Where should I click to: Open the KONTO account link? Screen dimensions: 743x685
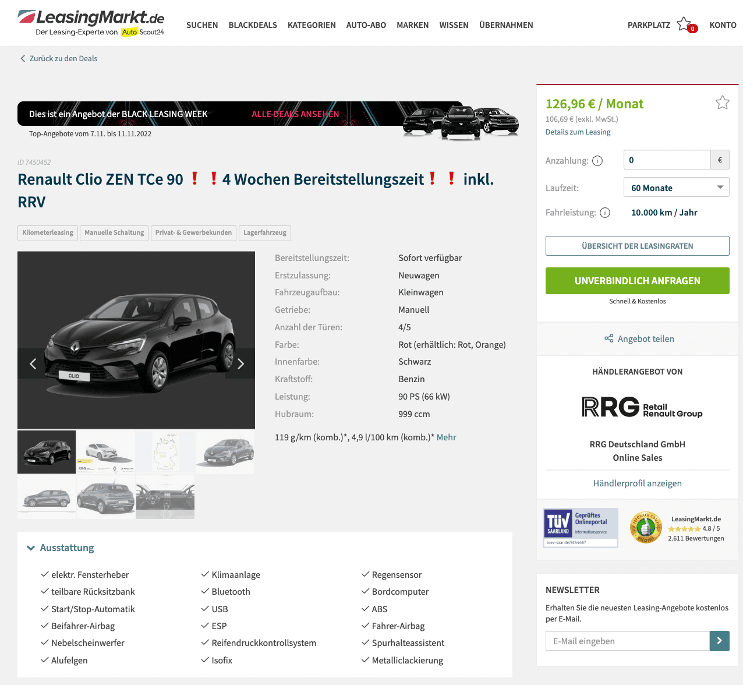[x=723, y=25]
